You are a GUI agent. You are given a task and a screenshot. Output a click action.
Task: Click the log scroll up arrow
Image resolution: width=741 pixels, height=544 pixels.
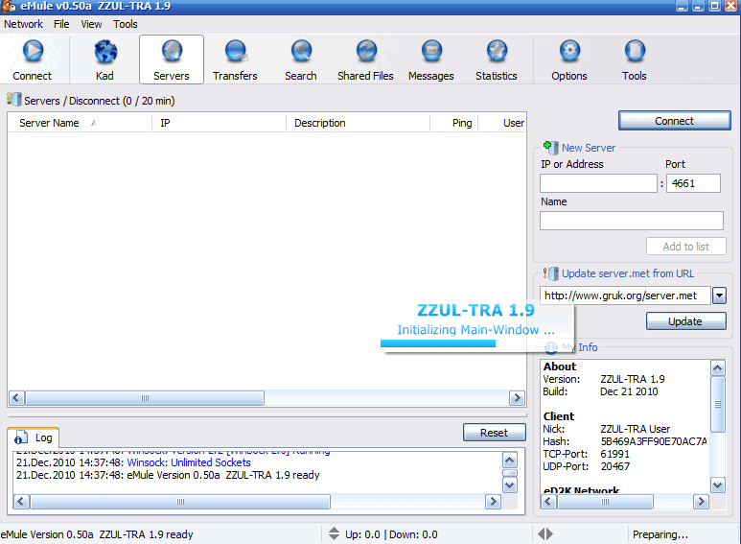pos(509,461)
